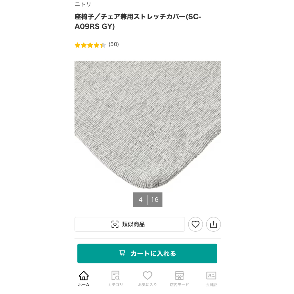Add item with カートに入れる button
Viewport: 294px width, 294px height.
[x=147, y=253]
